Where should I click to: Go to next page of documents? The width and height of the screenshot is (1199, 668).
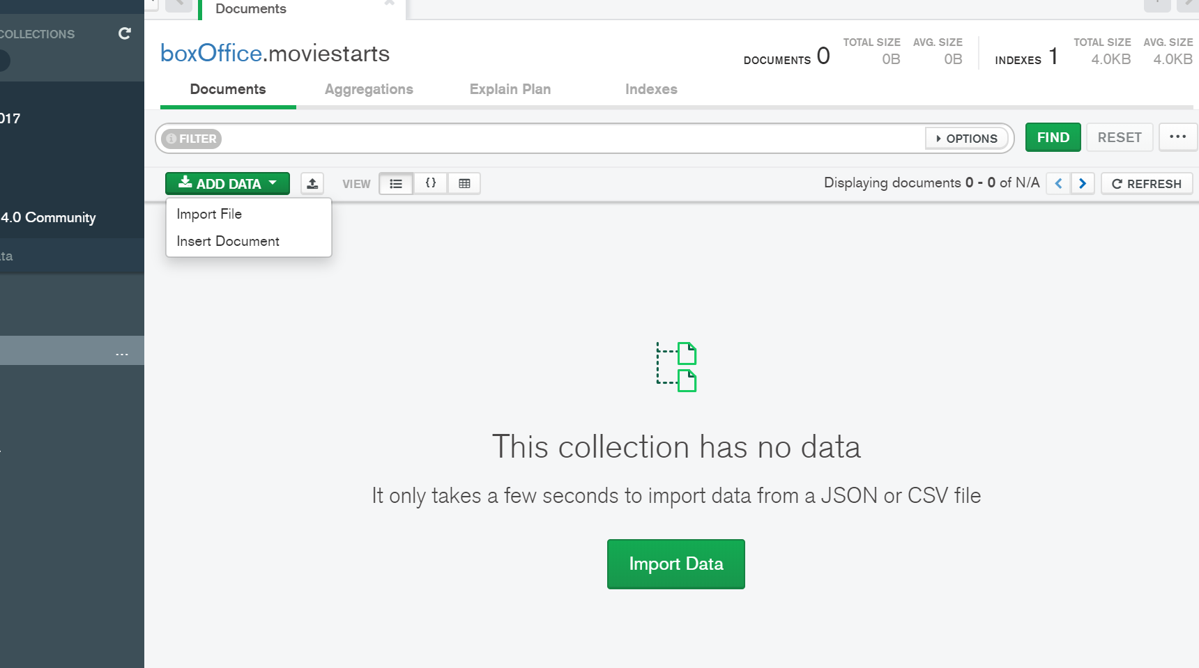tap(1082, 184)
